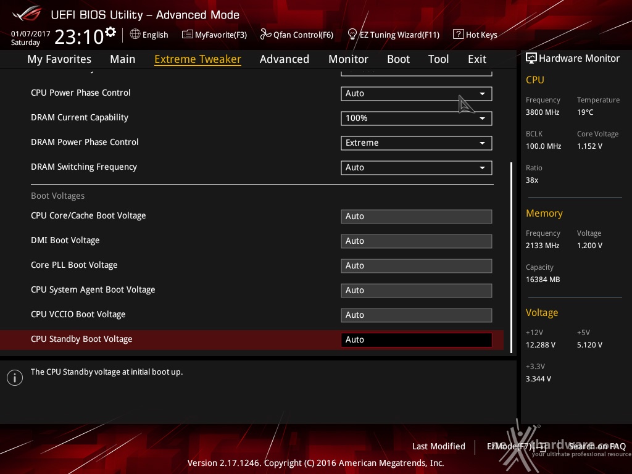Click the date 01/07/2017
Image resolution: width=632 pixels, height=474 pixels.
(31, 34)
